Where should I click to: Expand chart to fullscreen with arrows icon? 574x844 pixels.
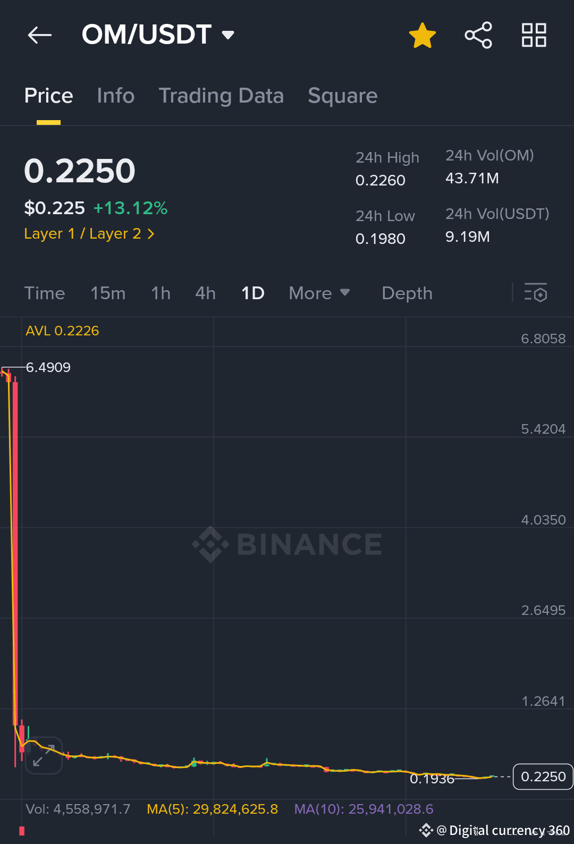click(x=44, y=755)
